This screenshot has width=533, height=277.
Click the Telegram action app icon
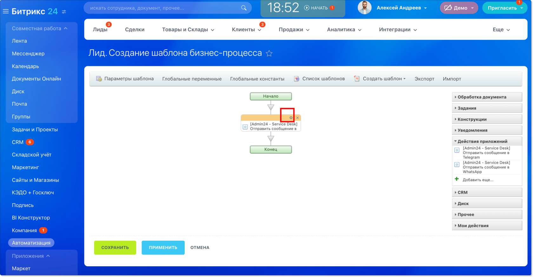click(x=457, y=150)
